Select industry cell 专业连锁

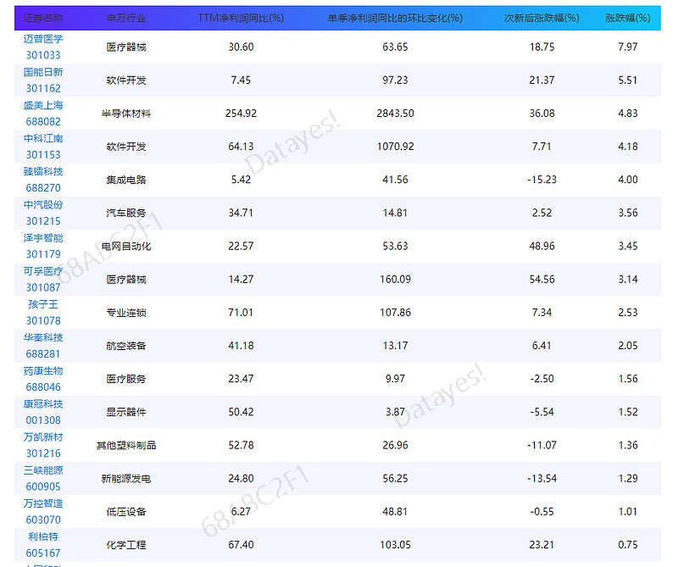(125, 312)
